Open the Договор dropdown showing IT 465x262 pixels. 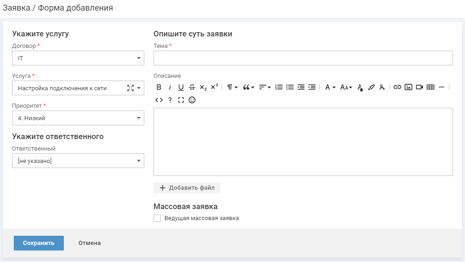coord(78,58)
